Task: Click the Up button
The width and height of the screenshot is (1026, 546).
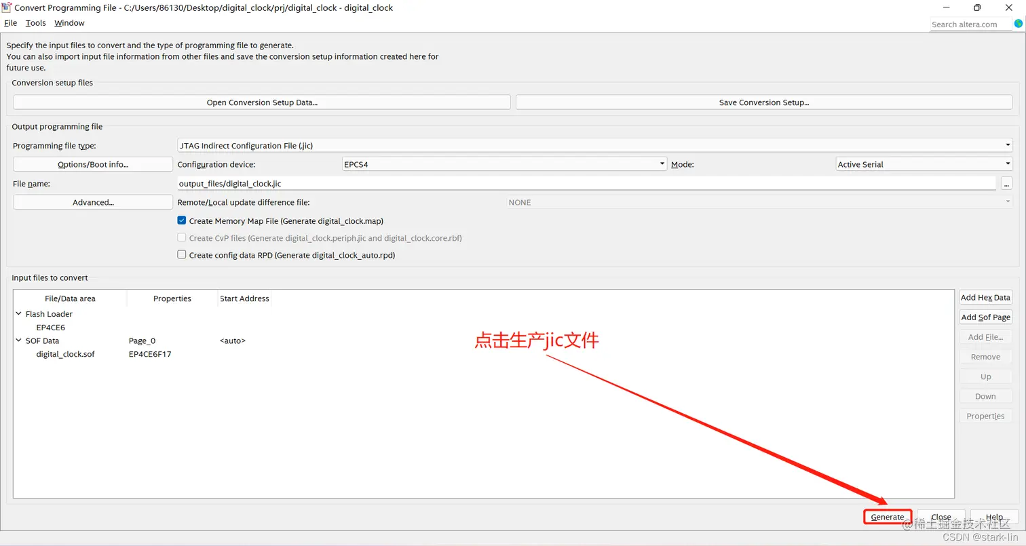Action: (985, 376)
